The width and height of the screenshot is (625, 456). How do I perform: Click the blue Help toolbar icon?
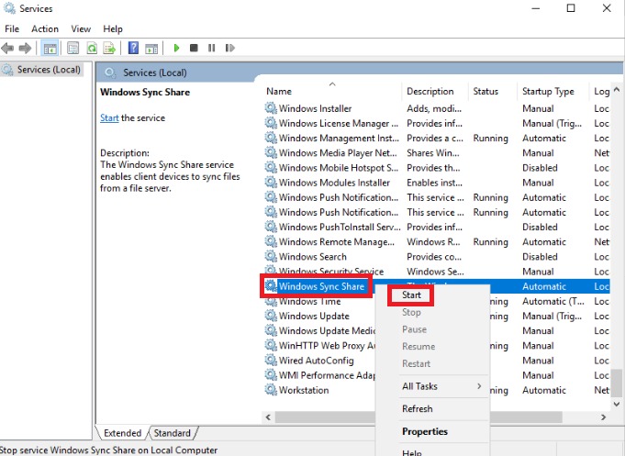point(133,48)
